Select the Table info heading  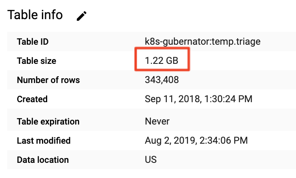[x=35, y=15]
